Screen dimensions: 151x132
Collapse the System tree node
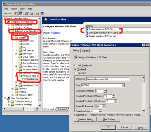(12, 38)
